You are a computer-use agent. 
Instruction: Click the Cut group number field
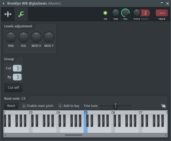coord(17,68)
